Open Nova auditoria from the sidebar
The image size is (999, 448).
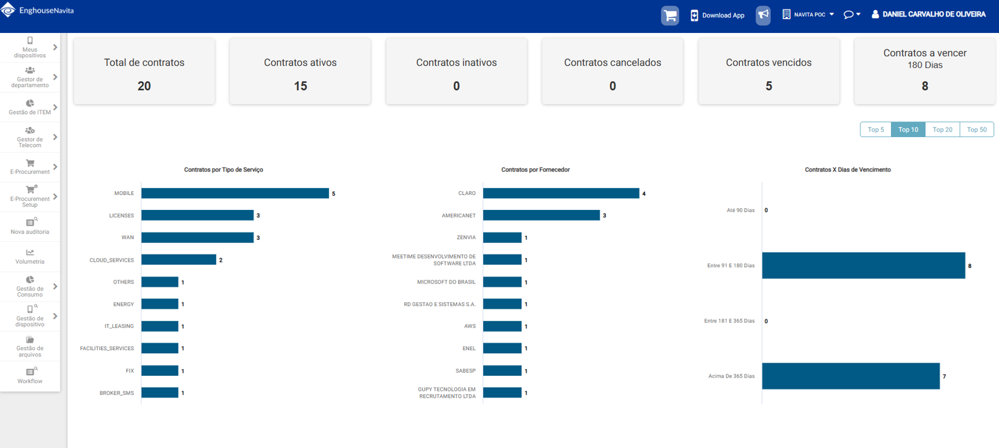(30, 226)
